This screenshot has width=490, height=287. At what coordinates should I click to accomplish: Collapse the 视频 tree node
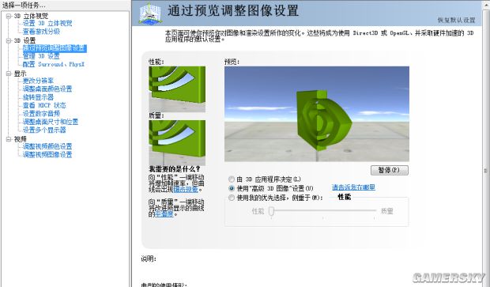tap(9, 139)
